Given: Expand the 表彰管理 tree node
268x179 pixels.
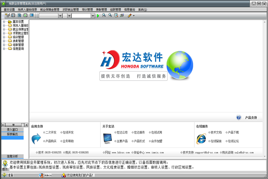Looking at the screenshot, I should tap(4, 41).
